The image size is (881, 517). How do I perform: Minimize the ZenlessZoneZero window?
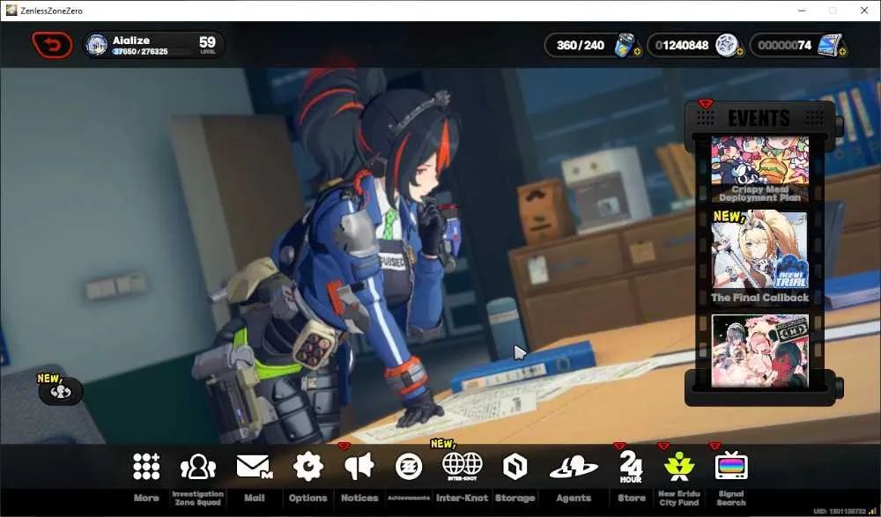pyautogui.click(x=802, y=11)
